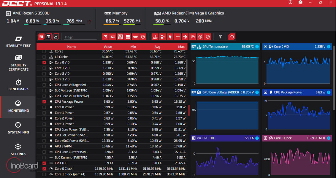
Task: Select the Core 1 Clock (perf #1) row
Action: pos(112,174)
